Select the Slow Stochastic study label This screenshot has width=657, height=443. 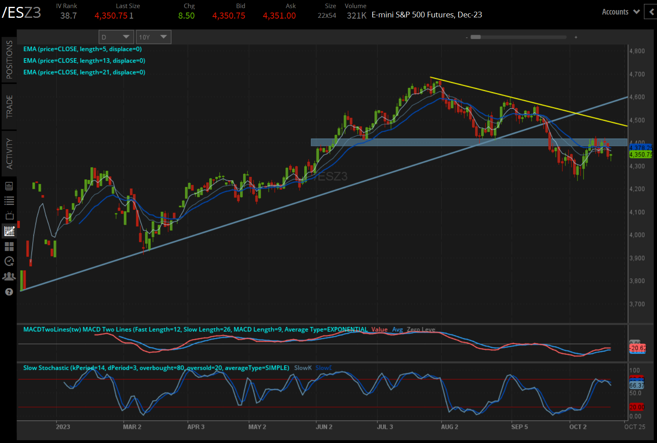tap(156, 368)
